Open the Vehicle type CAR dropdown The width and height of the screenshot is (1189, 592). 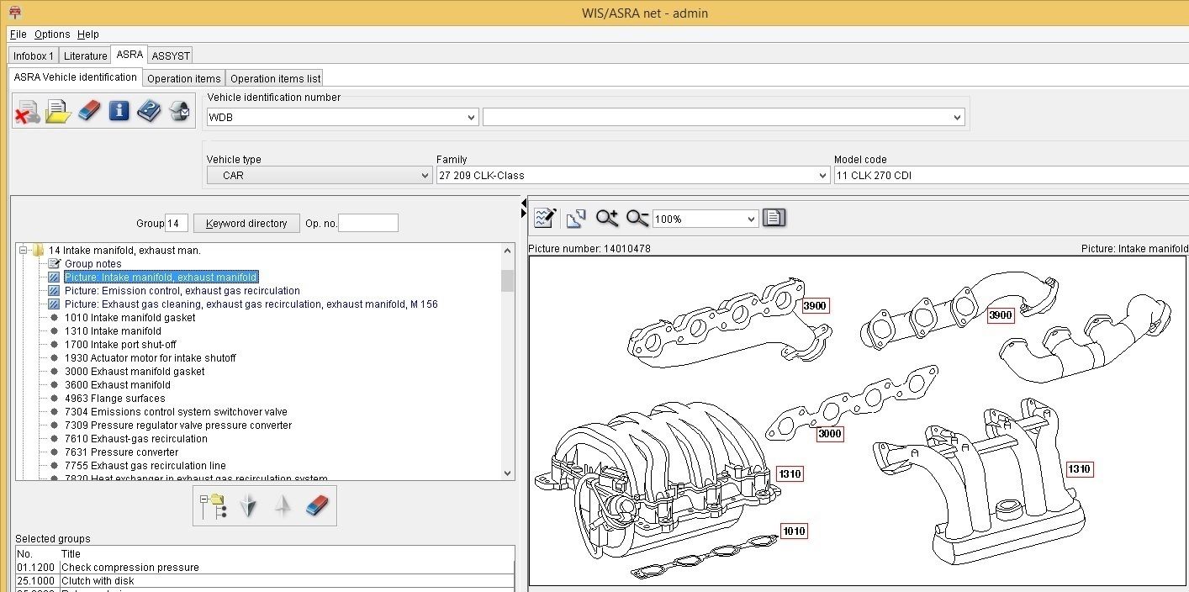coord(425,176)
